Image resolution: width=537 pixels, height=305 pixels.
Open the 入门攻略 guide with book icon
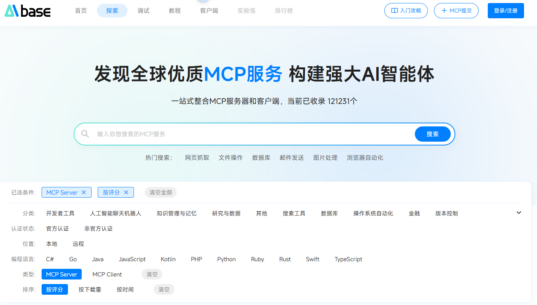pos(406,11)
